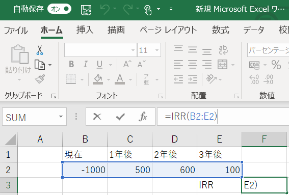The height and width of the screenshot is (195, 289).
Task: Toggle Italic formatting
Action: point(86,65)
